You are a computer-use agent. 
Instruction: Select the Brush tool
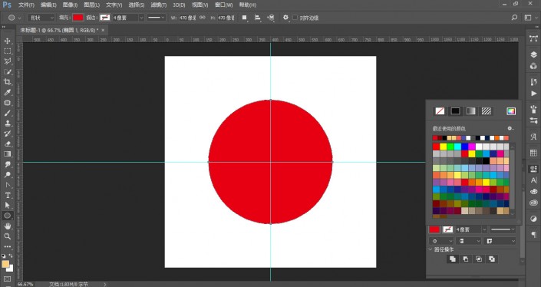tap(7, 113)
